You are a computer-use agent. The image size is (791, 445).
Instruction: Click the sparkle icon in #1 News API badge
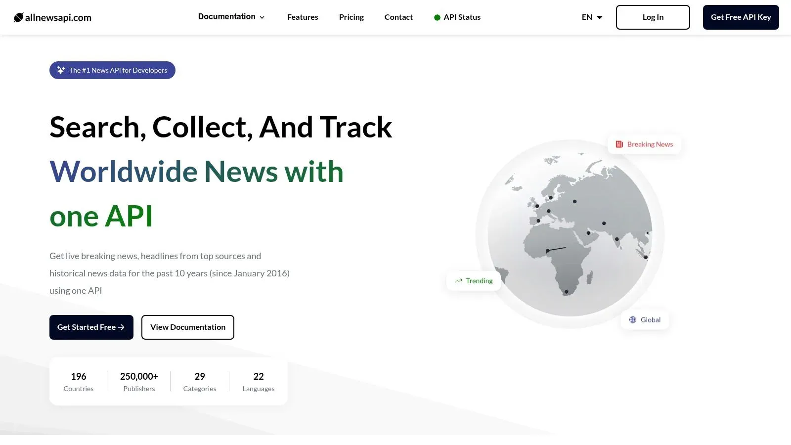tap(61, 70)
